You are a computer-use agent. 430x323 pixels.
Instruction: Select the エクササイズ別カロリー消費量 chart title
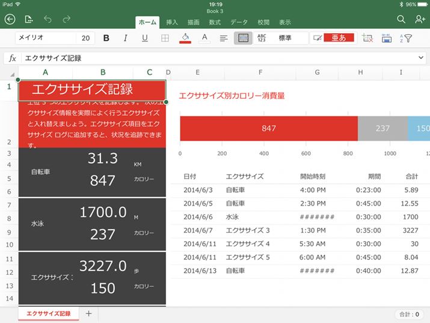tap(232, 96)
